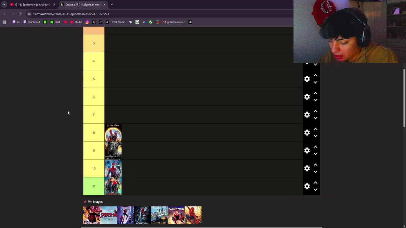Open settings gear for tier 8
The width and height of the screenshot is (406, 228).
pyautogui.click(x=307, y=133)
